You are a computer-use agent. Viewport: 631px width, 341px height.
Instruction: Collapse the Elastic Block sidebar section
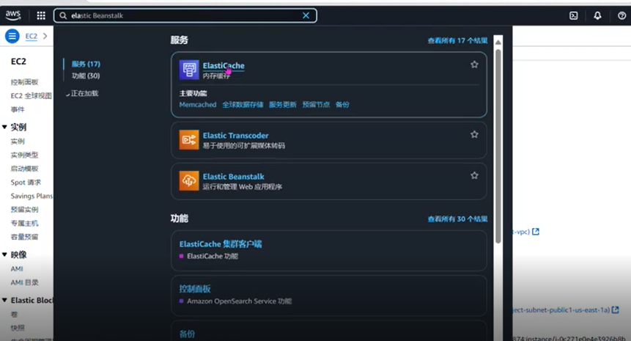[x=5, y=301]
